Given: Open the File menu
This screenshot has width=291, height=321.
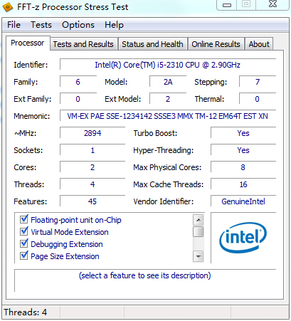Looking at the screenshot, I should coord(14,25).
